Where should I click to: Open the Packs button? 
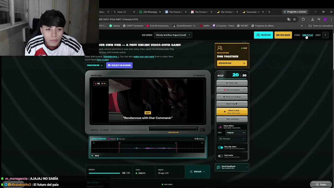(321, 185)
